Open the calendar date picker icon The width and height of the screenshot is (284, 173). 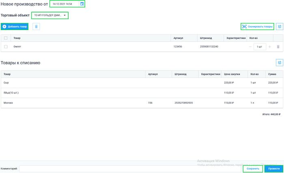point(82,4)
